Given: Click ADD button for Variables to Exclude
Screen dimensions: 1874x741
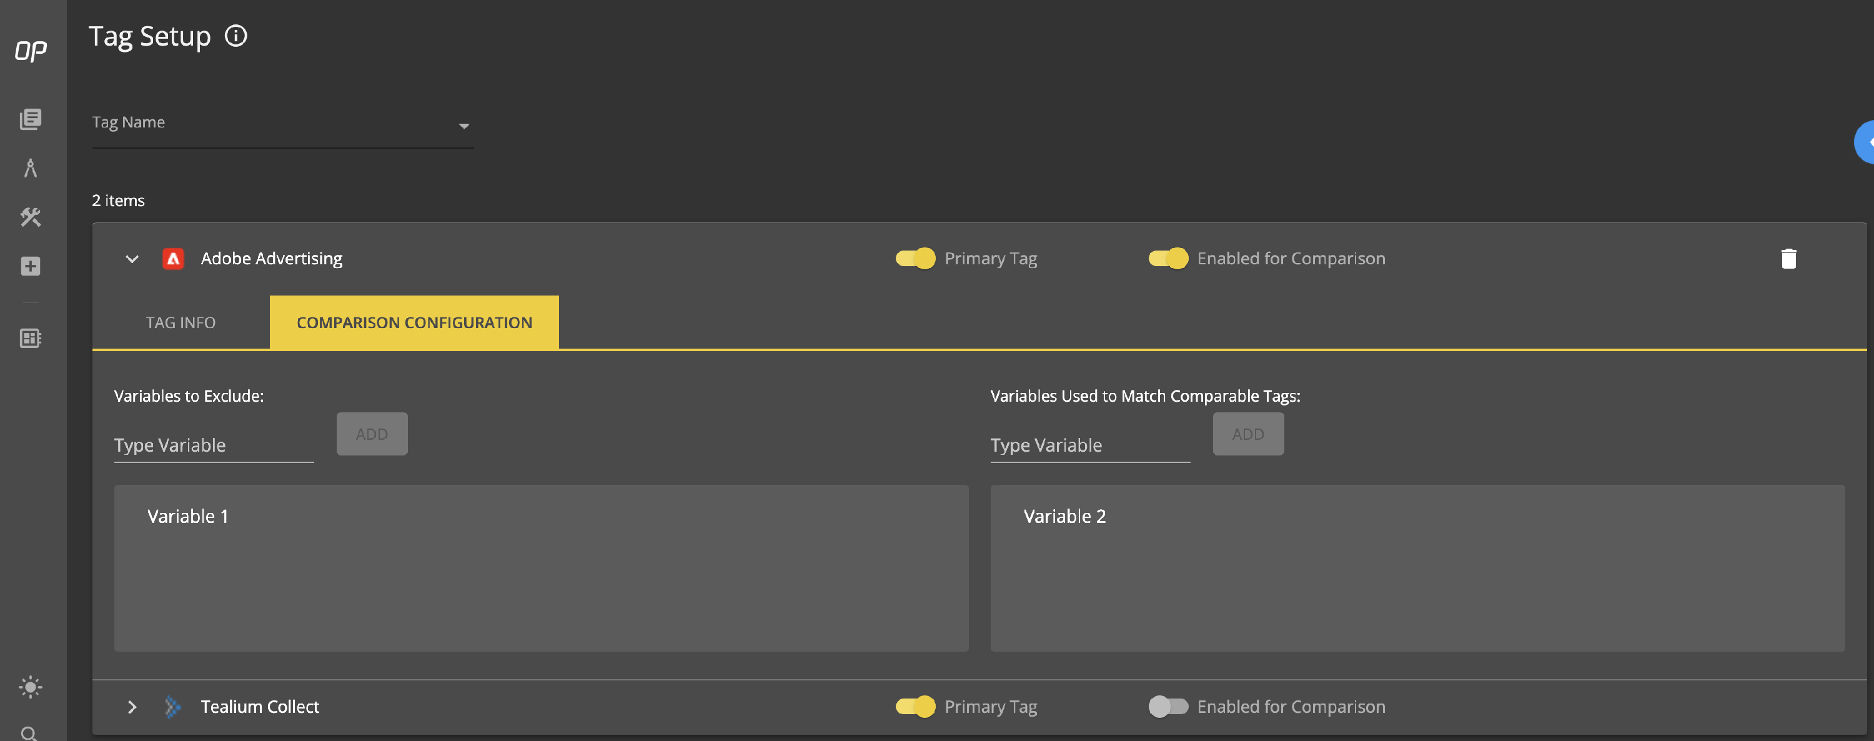Looking at the screenshot, I should (x=372, y=434).
